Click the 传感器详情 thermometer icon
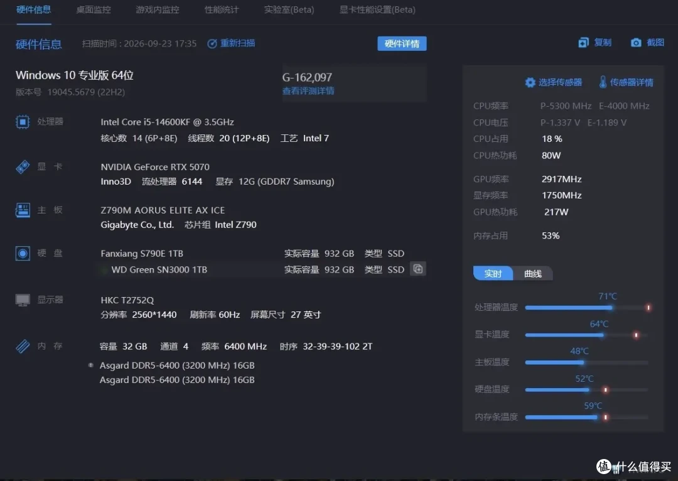678x481 pixels. 602,82
